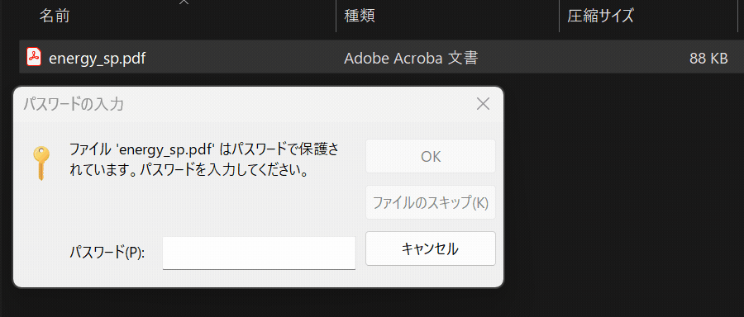Viewport: 744px width, 317px height.
Task: Click divider between 名前 and 種類 columns
Action: tap(336, 16)
